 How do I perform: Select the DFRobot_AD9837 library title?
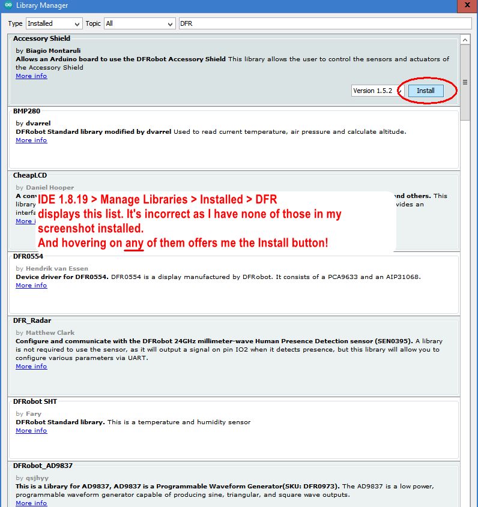click(43, 466)
